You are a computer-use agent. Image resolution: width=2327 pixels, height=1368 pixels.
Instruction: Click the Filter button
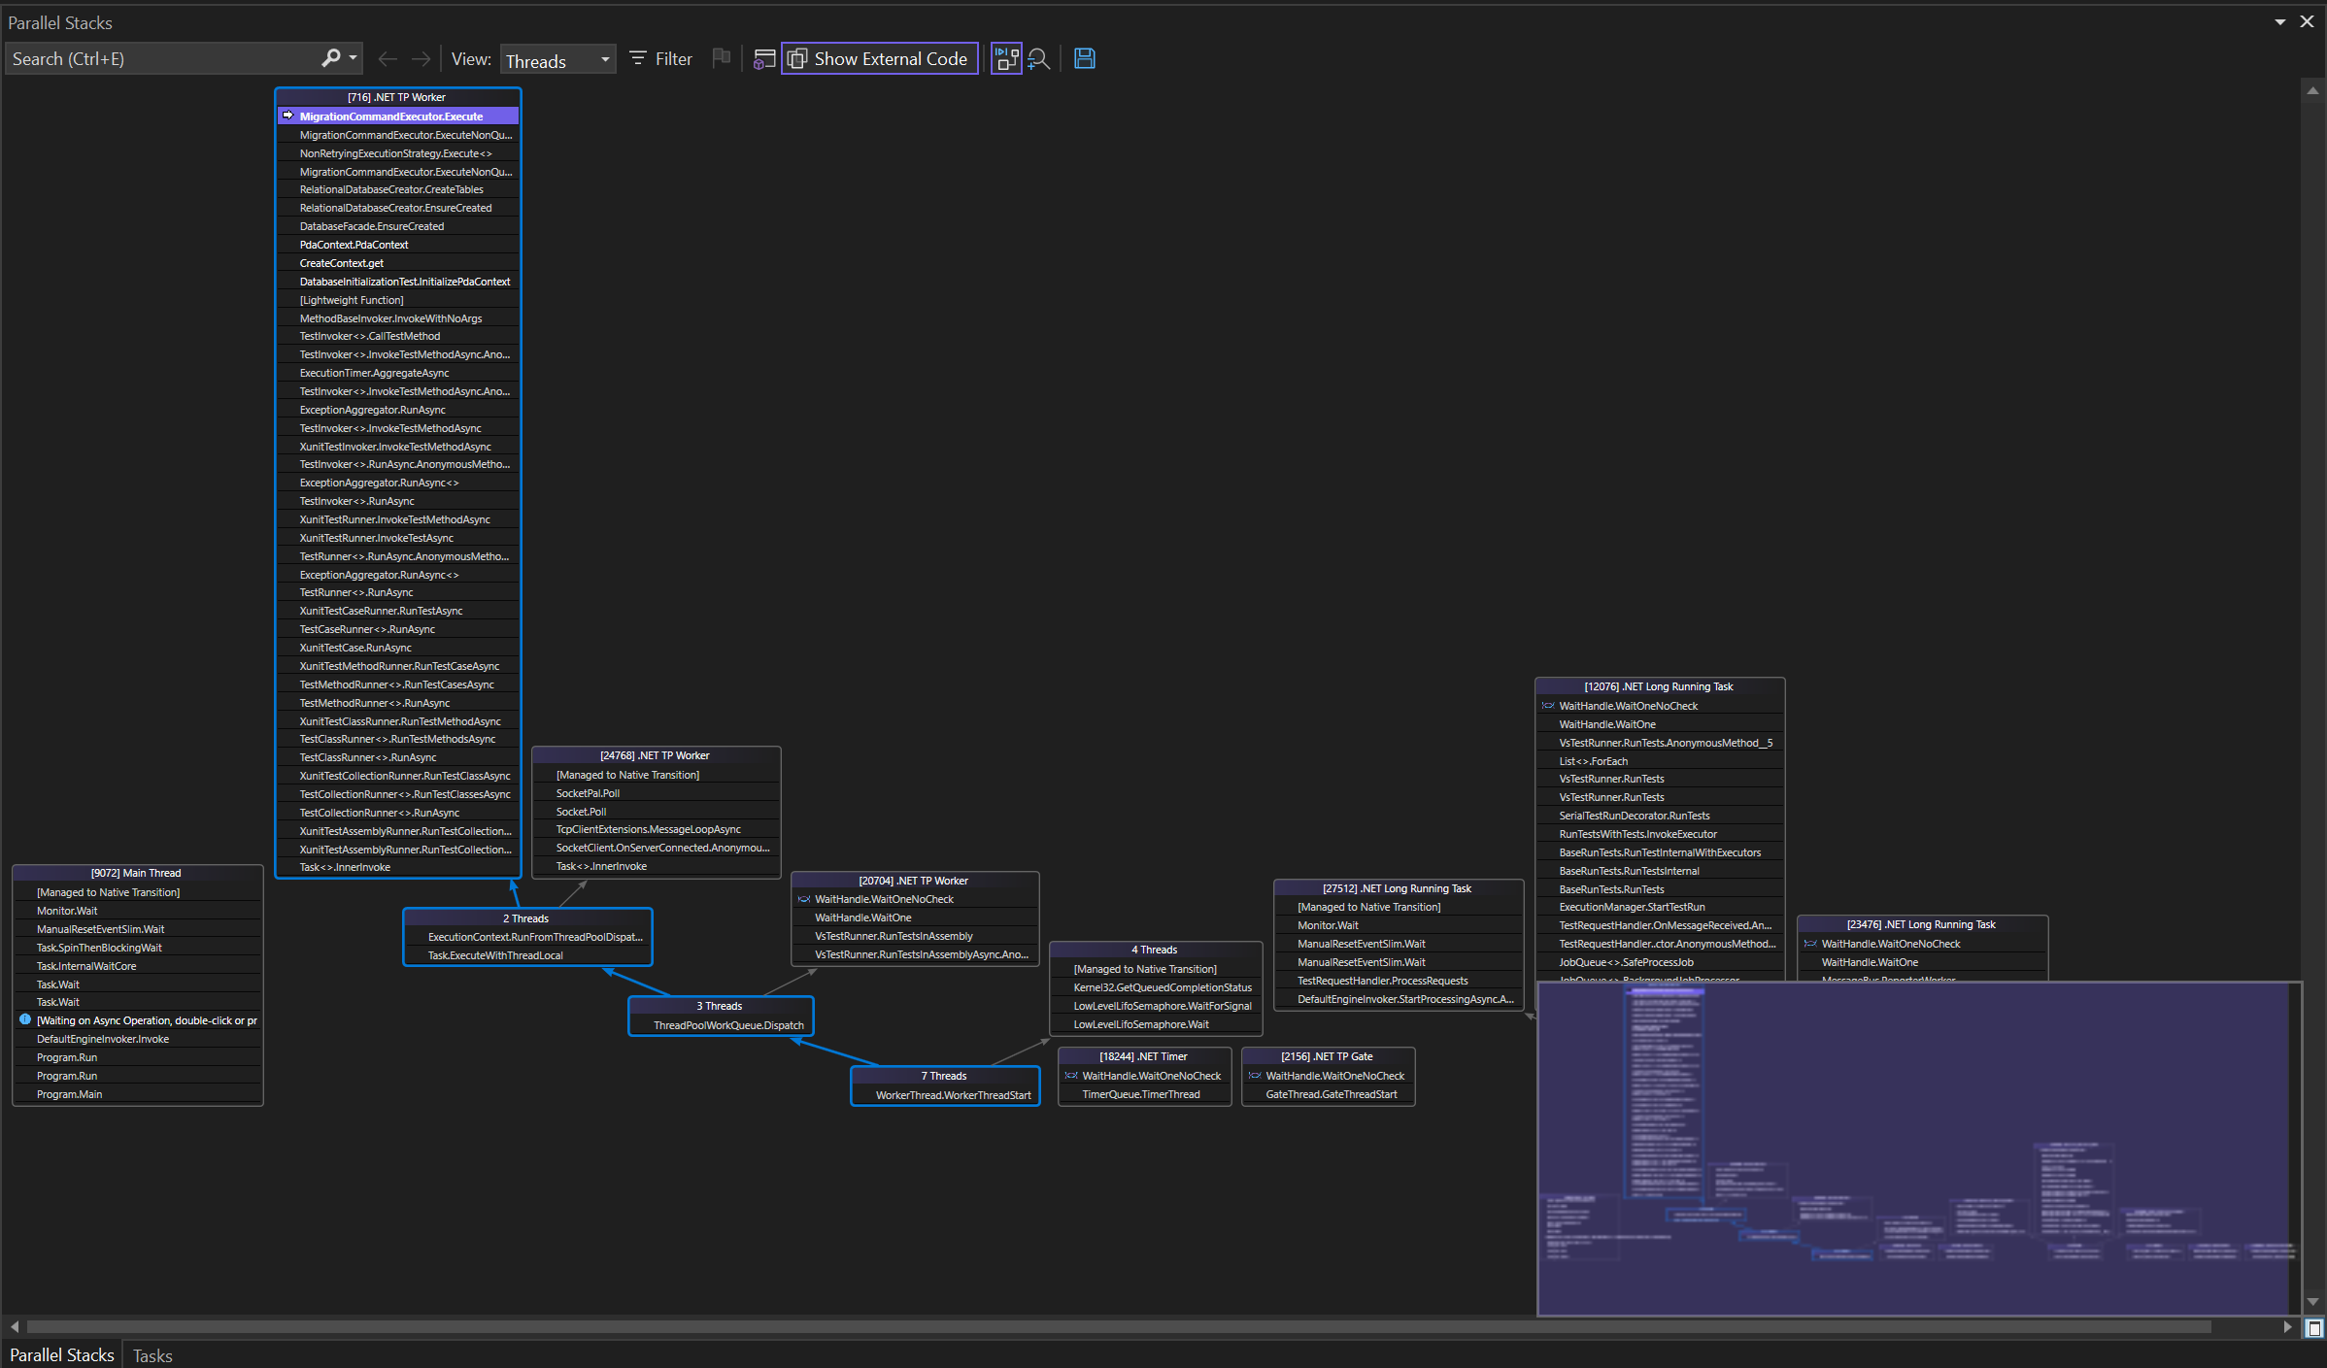coord(660,59)
